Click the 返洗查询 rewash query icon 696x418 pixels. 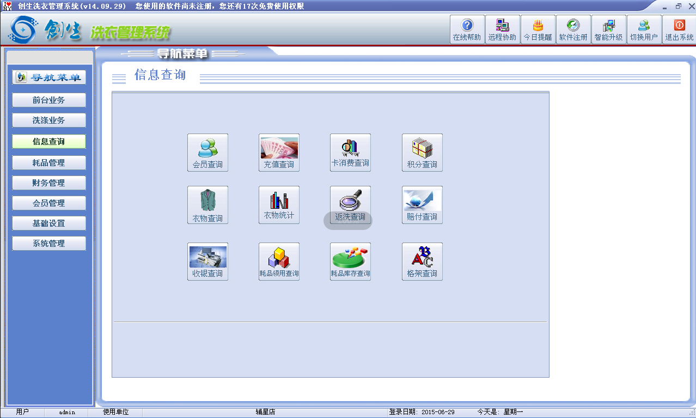click(x=350, y=205)
